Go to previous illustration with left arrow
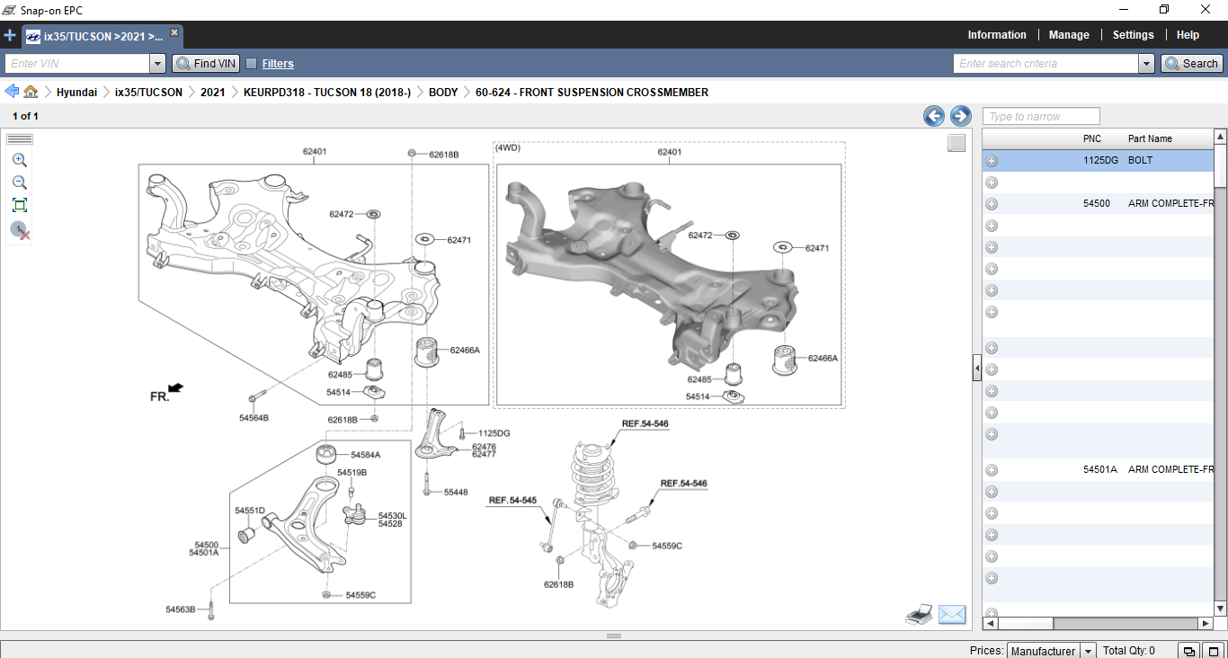The image size is (1228, 658). tap(934, 116)
